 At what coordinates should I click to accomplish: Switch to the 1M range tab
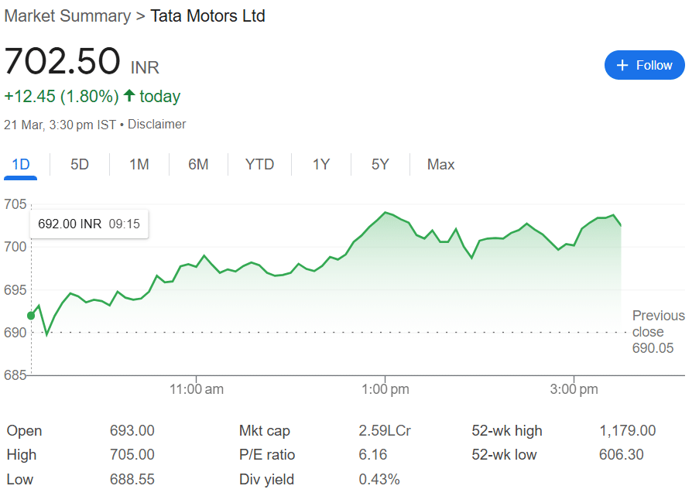tap(139, 165)
